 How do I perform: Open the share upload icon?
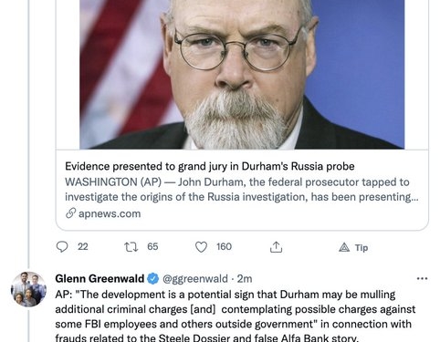276,247
